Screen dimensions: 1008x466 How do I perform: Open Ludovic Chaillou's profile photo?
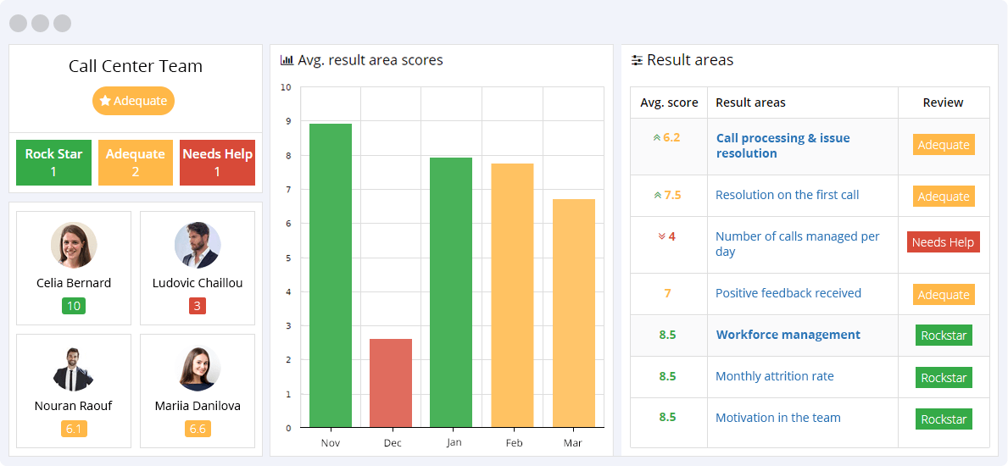(x=198, y=246)
